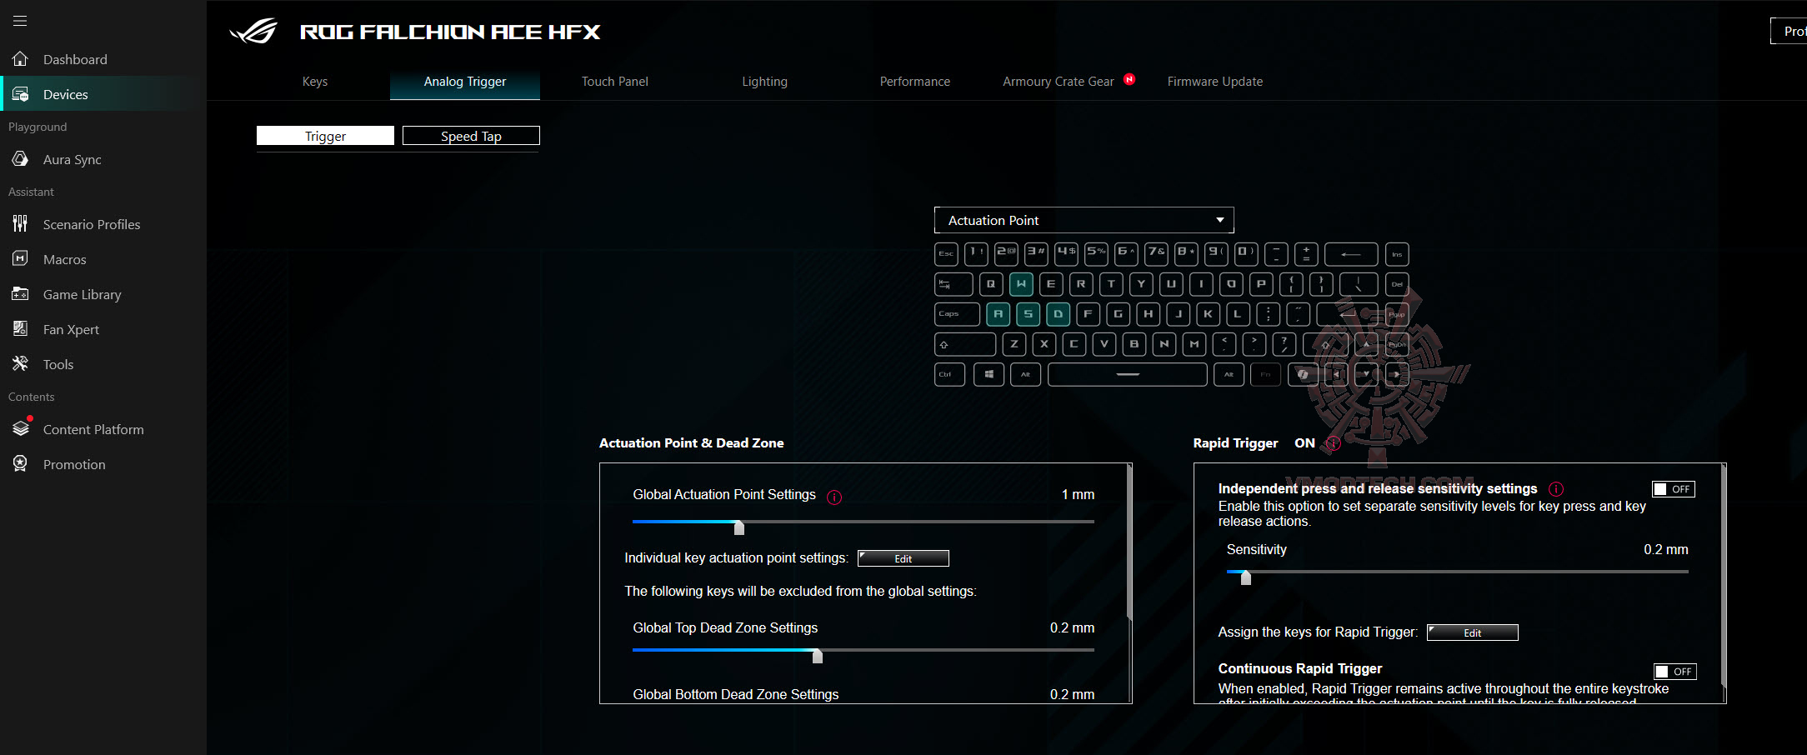Click the Dashboard home icon
1807x755 pixels.
(20, 59)
